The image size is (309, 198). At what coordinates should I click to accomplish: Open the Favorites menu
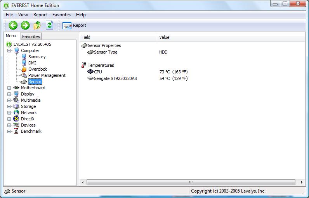tap(61, 15)
